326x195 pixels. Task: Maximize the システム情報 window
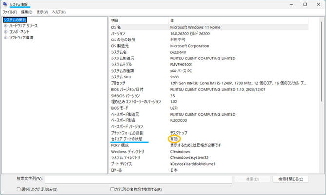(305, 4)
